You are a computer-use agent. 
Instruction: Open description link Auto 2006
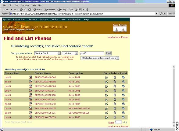[x=74, y=86]
